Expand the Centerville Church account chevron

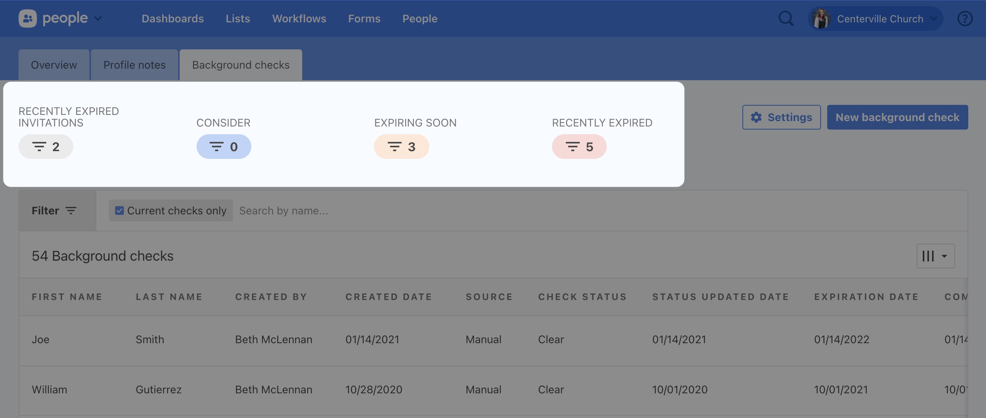pos(933,19)
